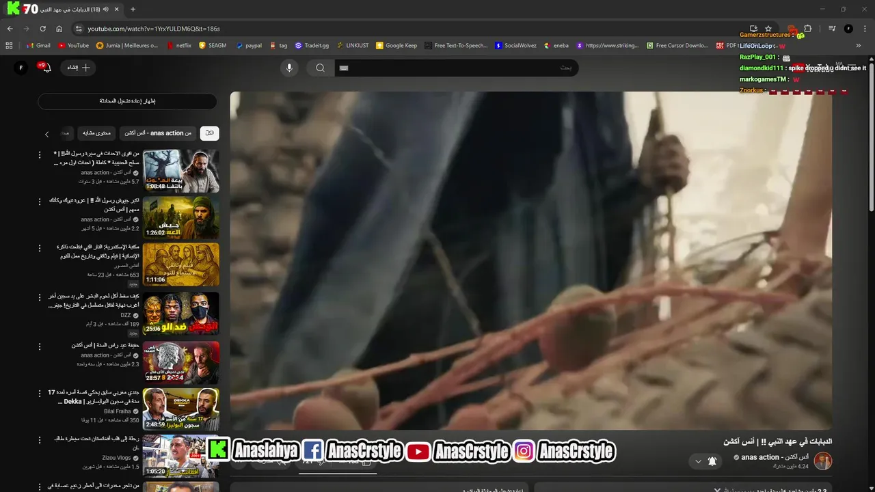The image size is (875, 492).
Task: Open the SocialWolvez bookmark
Action: (515, 46)
